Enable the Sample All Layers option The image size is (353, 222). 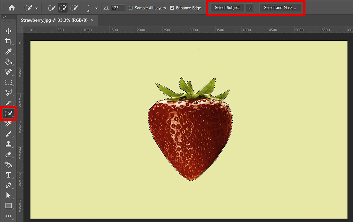point(131,8)
